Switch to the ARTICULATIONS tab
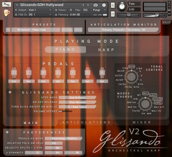The height and width of the screenshot is (157, 172). [x=86, y=122]
